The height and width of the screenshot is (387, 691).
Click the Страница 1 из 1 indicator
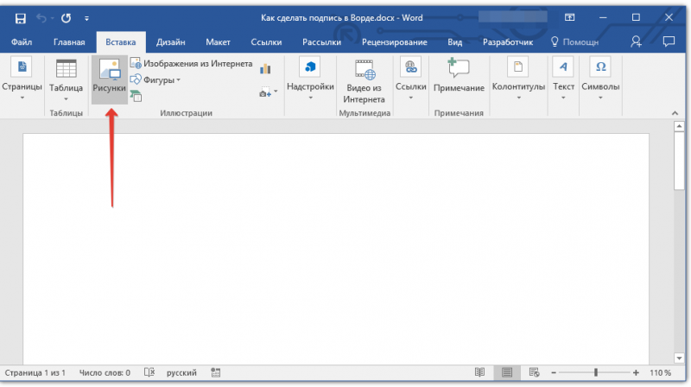pos(35,373)
